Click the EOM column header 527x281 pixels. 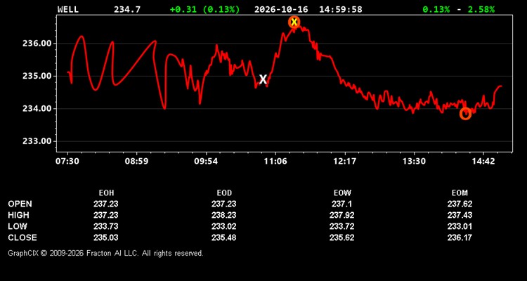point(460,193)
